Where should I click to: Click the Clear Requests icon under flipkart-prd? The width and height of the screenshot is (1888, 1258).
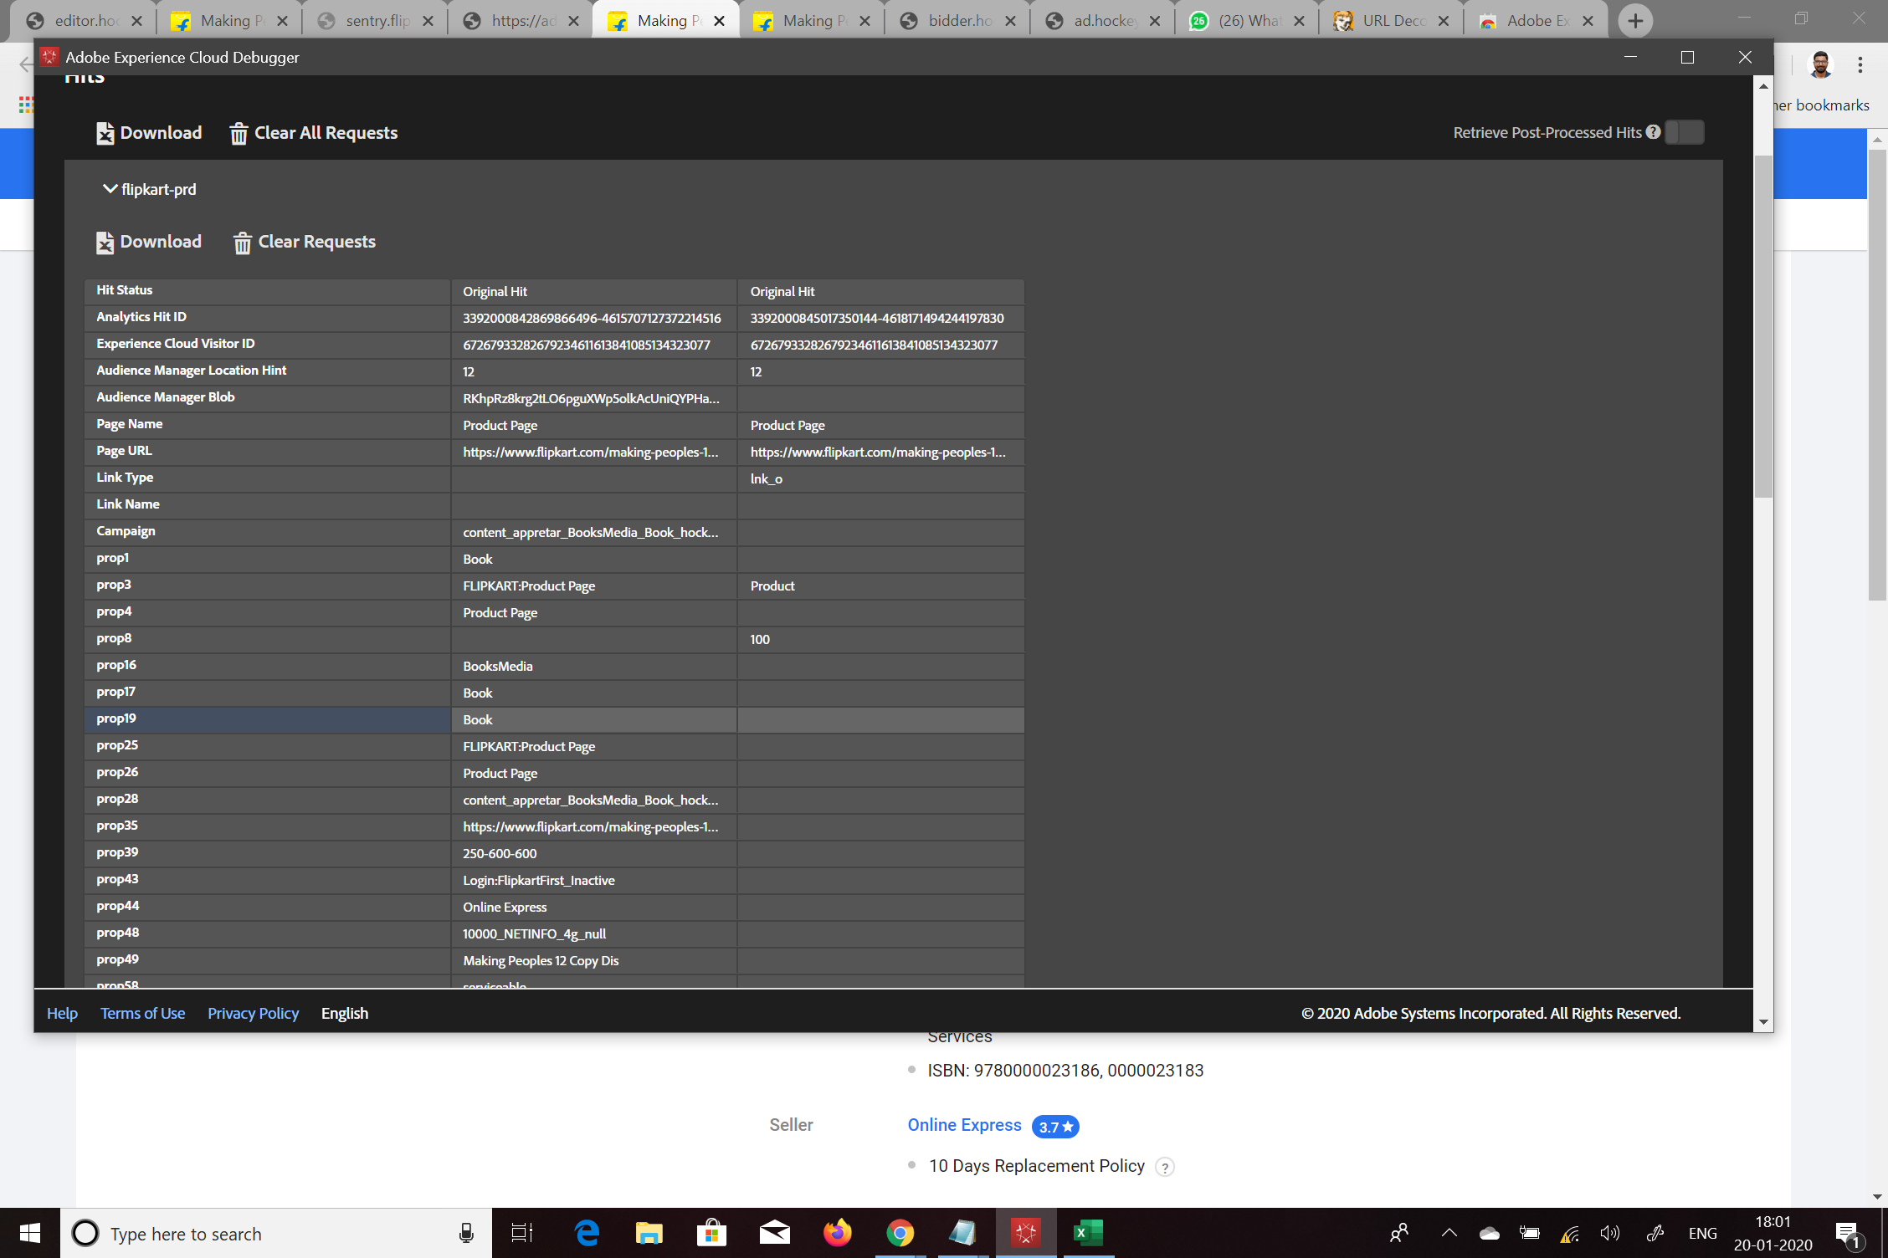click(240, 243)
